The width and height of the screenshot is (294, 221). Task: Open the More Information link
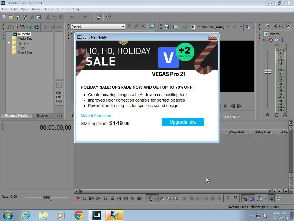(x=96, y=116)
